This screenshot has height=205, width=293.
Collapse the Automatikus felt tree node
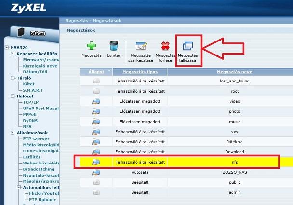click(x=19, y=187)
